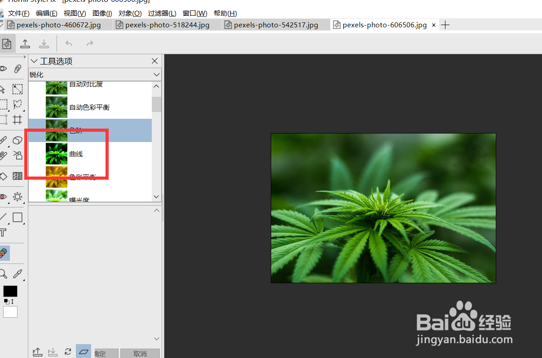Select the red-eye removal tool

tap(3, 196)
